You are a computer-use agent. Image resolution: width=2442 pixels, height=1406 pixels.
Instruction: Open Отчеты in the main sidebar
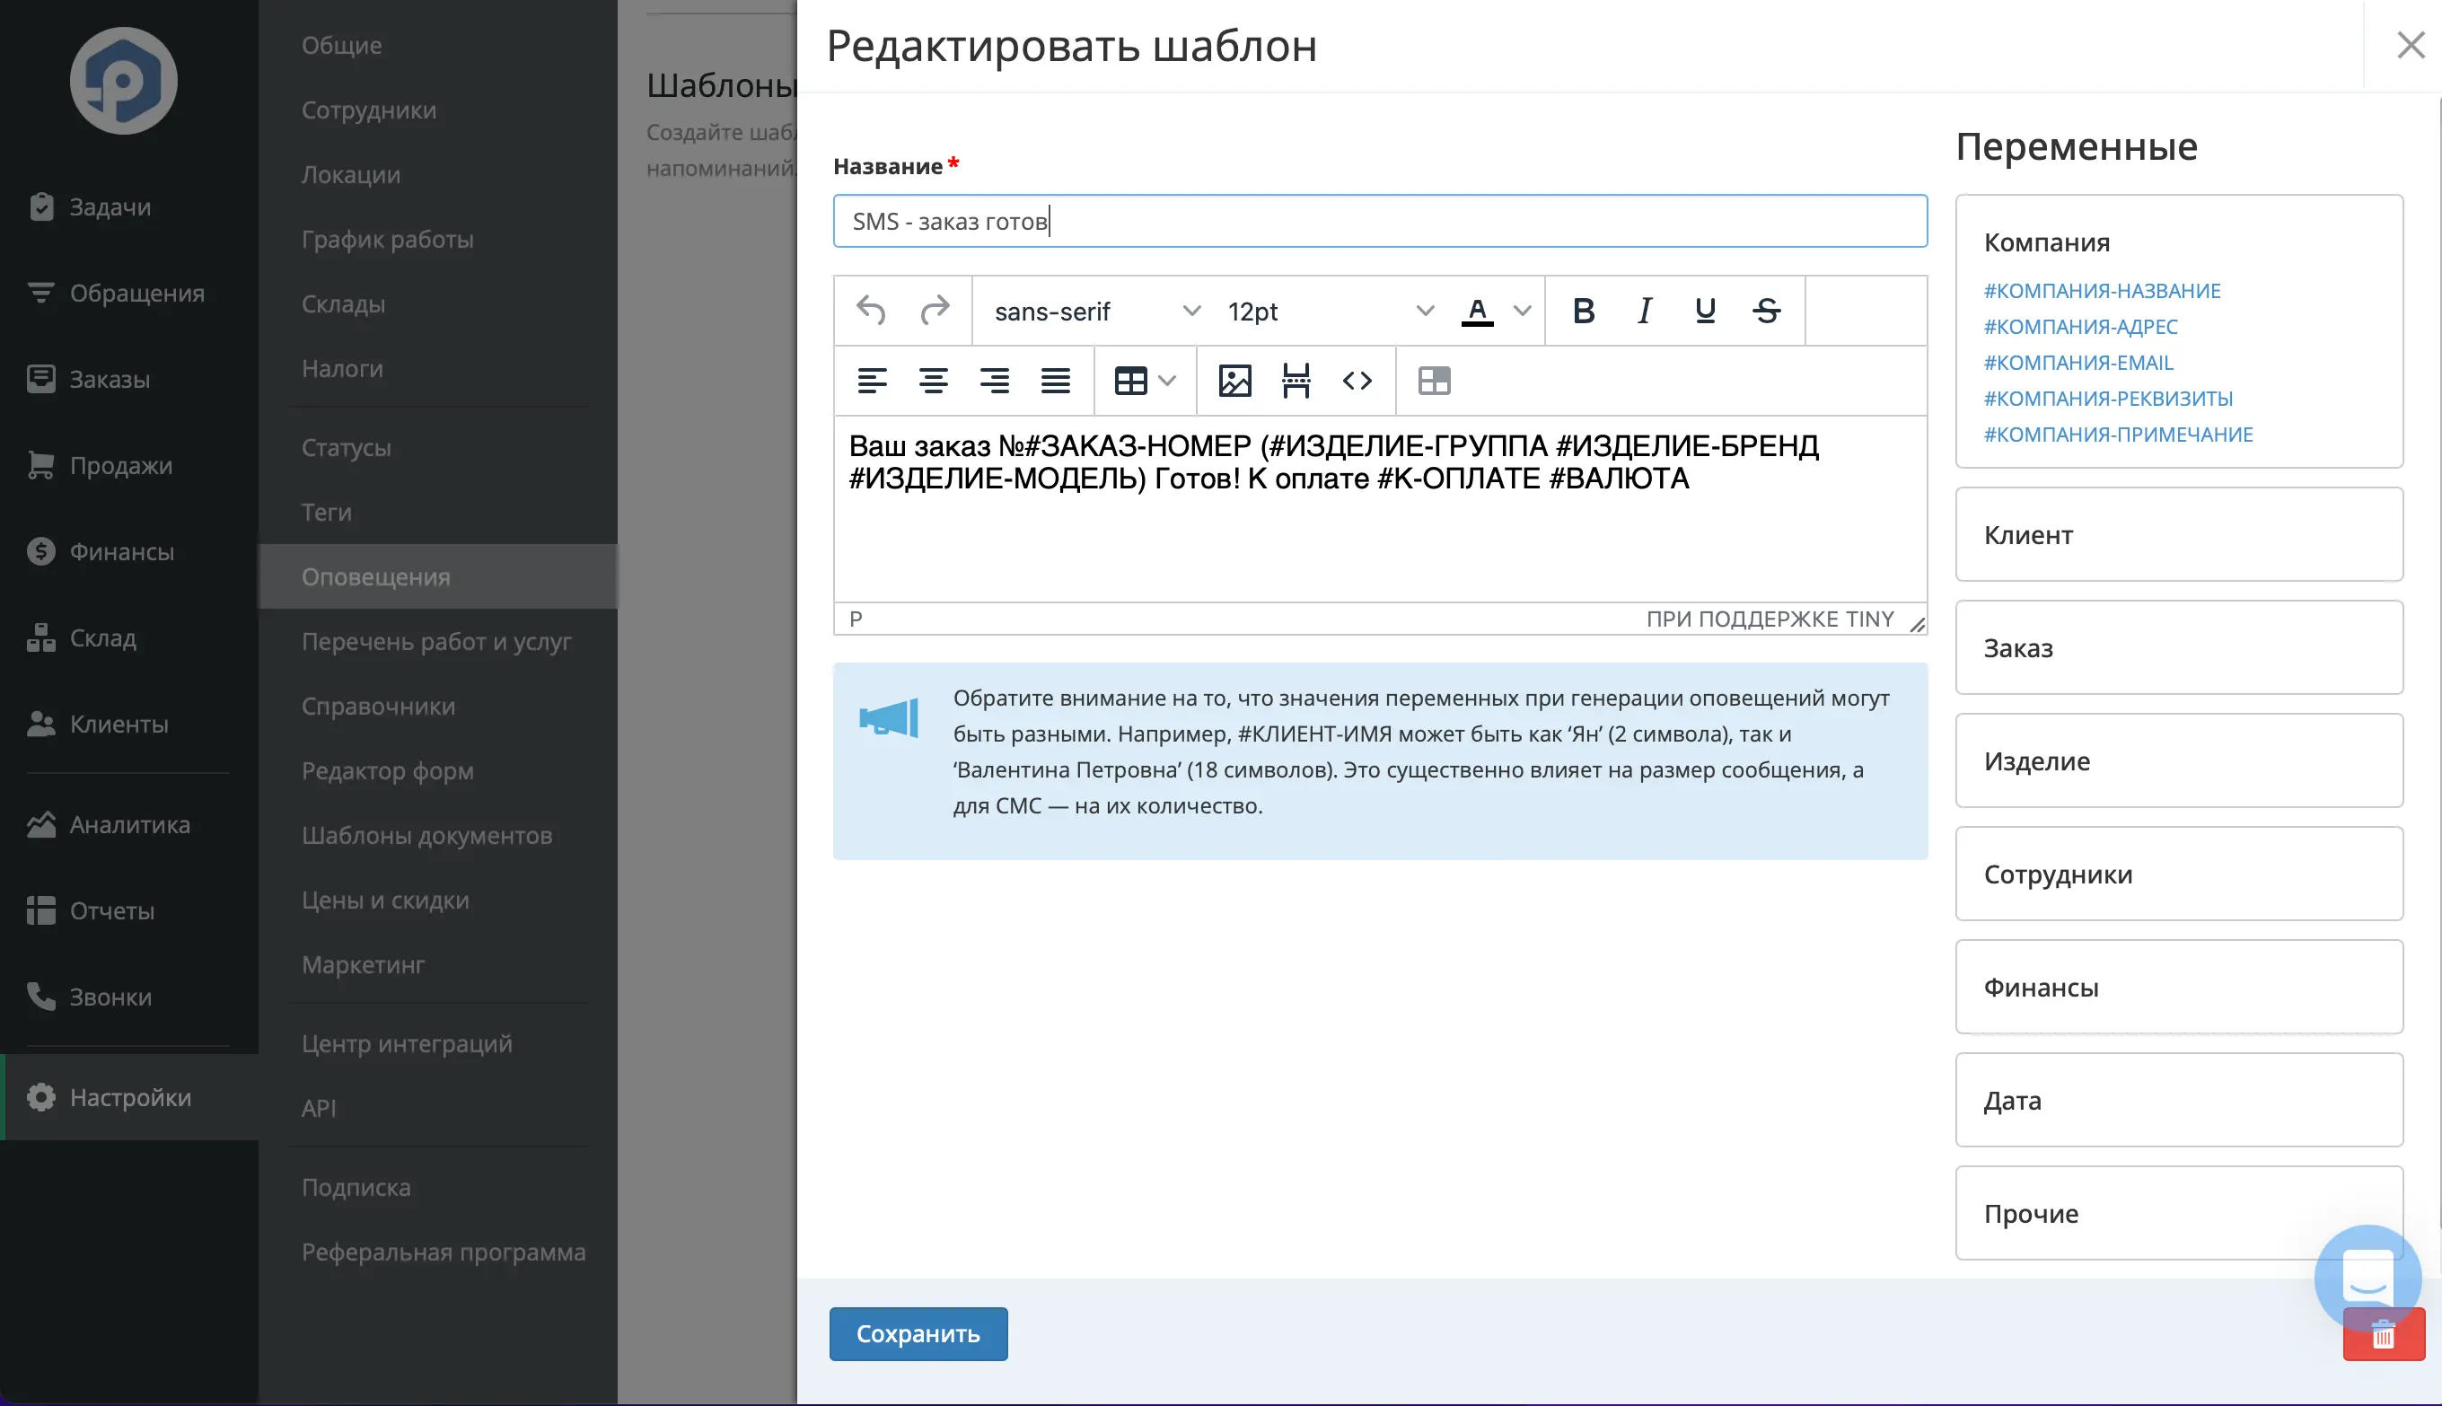point(129,910)
